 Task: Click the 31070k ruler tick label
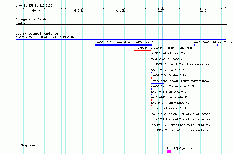162,10
